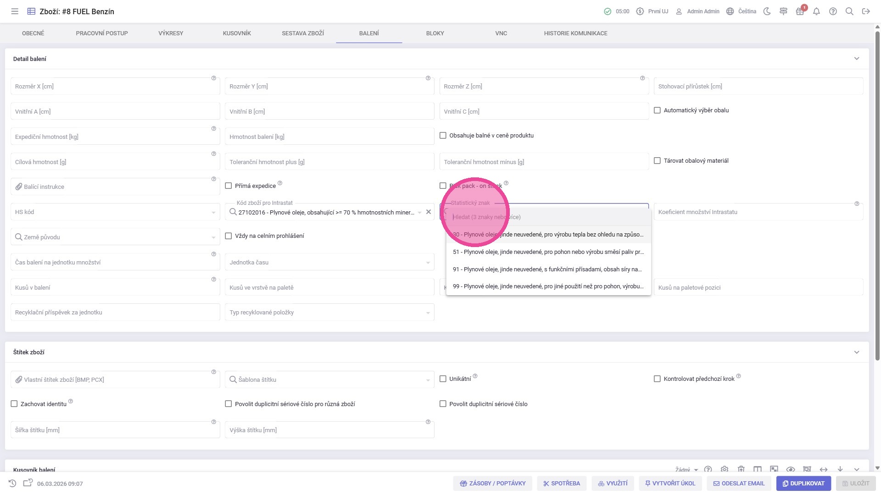The image size is (881, 495).
Task: Toggle dark mode moon icon
Action: click(767, 11)
